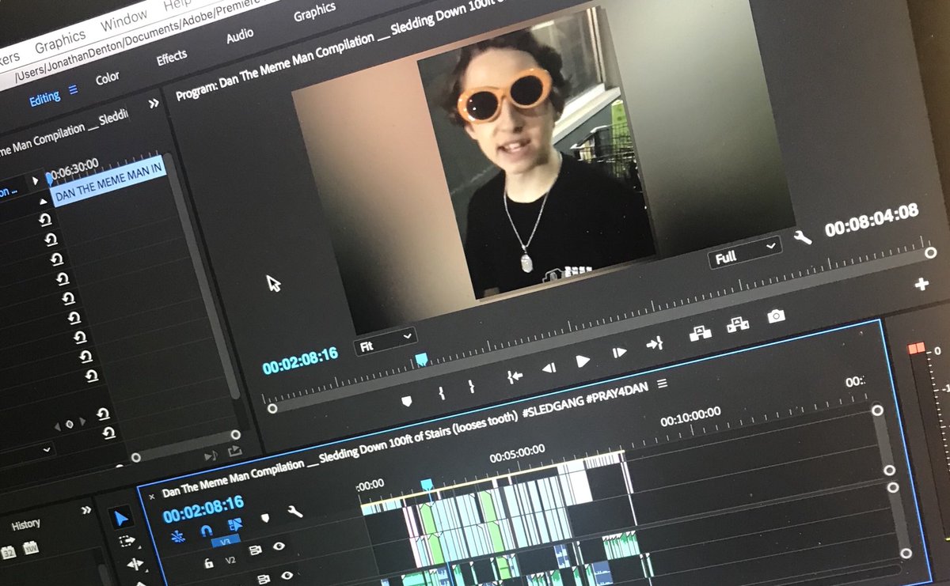Viewport: 950px width, 586px height.
Task: Open the Full playback resolution dropdown
Action: point(745,254)
